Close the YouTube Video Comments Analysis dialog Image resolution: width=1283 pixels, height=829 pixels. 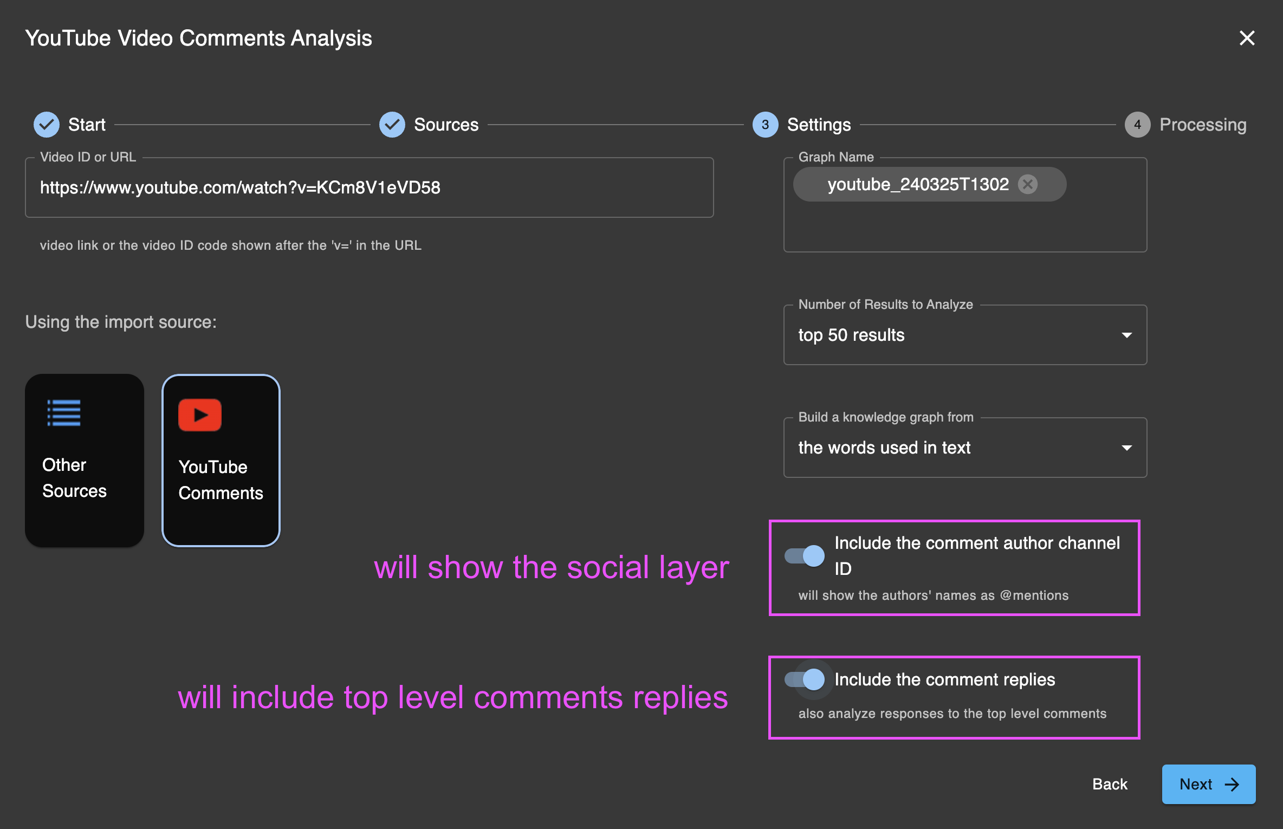[x=1247, y=38]
